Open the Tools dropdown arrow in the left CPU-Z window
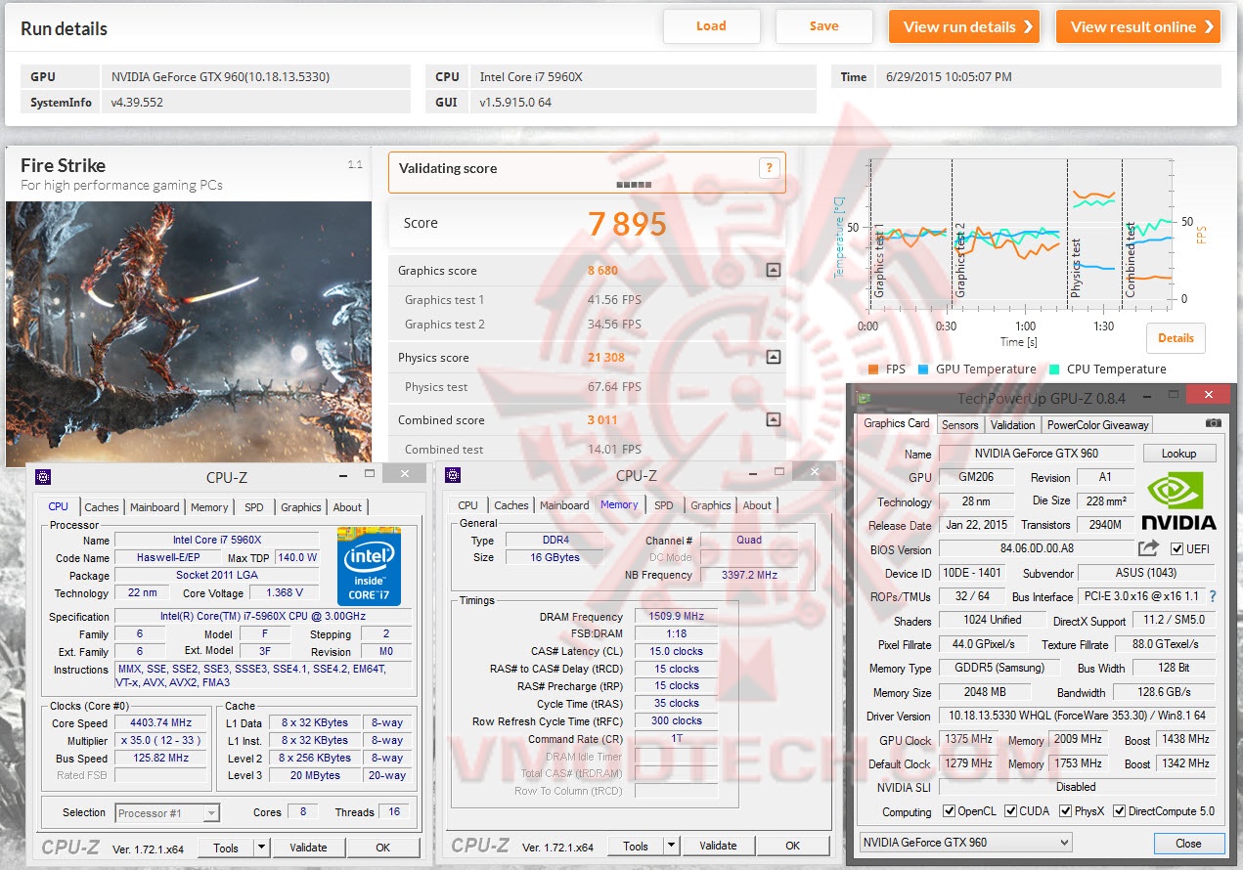The height and width of the screenshot is (870, 1243). pos(261,848)
